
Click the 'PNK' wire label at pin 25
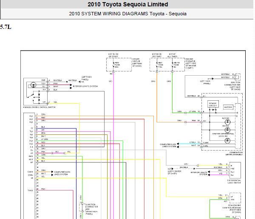click(x=43, y=189)
